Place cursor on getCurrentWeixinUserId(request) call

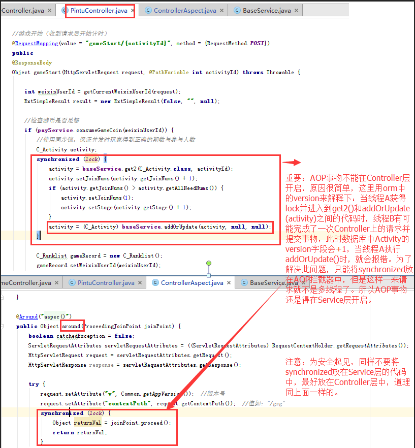tap(131, 92)
